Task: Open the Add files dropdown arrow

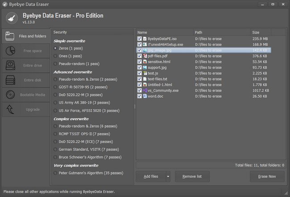Action: (168, 176)
